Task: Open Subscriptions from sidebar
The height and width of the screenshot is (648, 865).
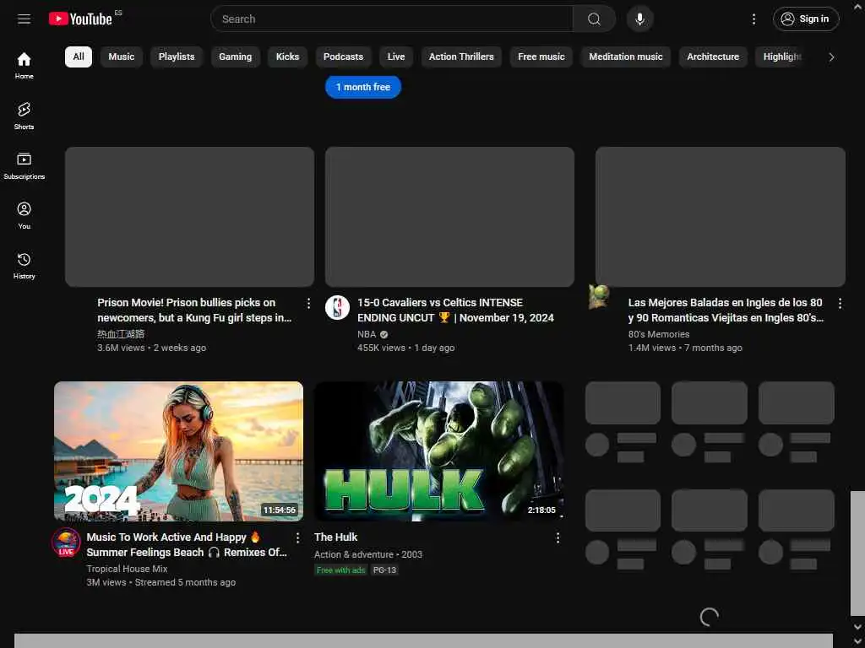Action: [24, 166]
